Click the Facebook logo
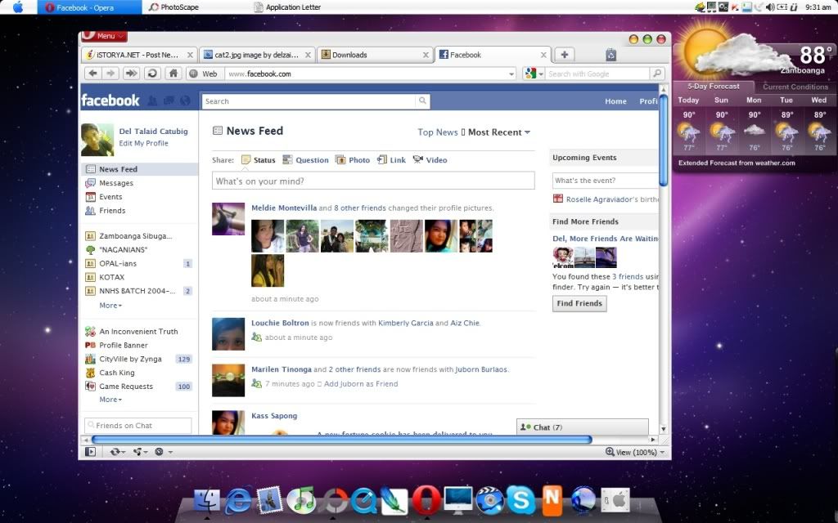Viewport: 838px width, 523px height. tap(110, 101)
